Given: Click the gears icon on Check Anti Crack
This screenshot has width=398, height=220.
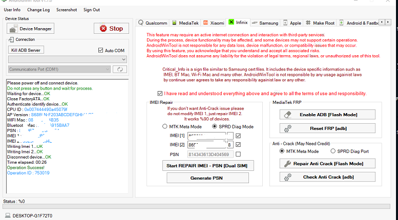Looking at the screenshot, I should [288, 177].
